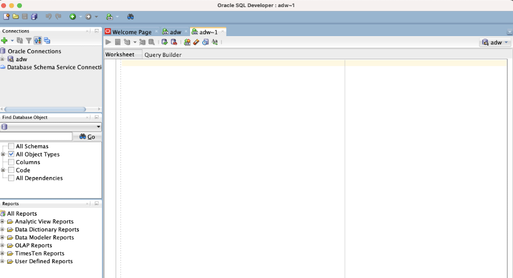This screenshot has width=513, height=278.
Task: Expand OLAP Reports folder
Action: click(x=2, y=245)
